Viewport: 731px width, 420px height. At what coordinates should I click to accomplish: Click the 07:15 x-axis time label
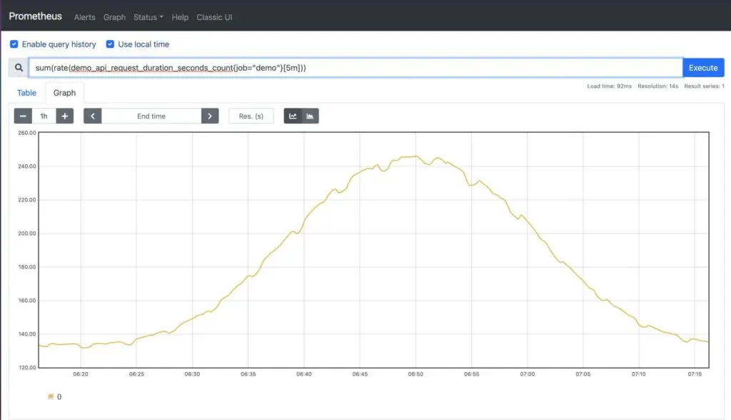tap(695, 374)
